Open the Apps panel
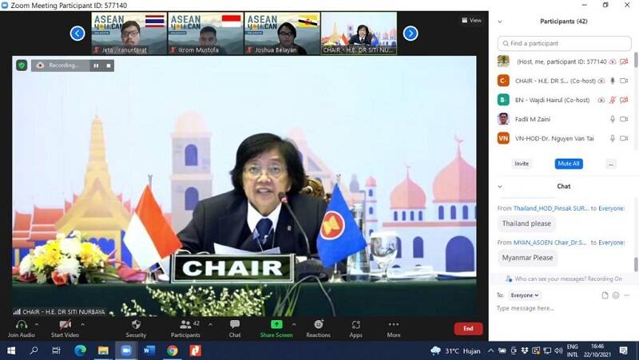Screen dimensions: 639x360 [355, 327]
